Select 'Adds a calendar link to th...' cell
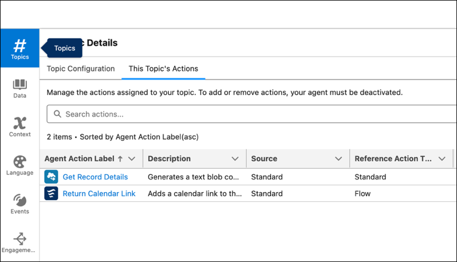This screenshot has width=457, height=262. (195, 193)
